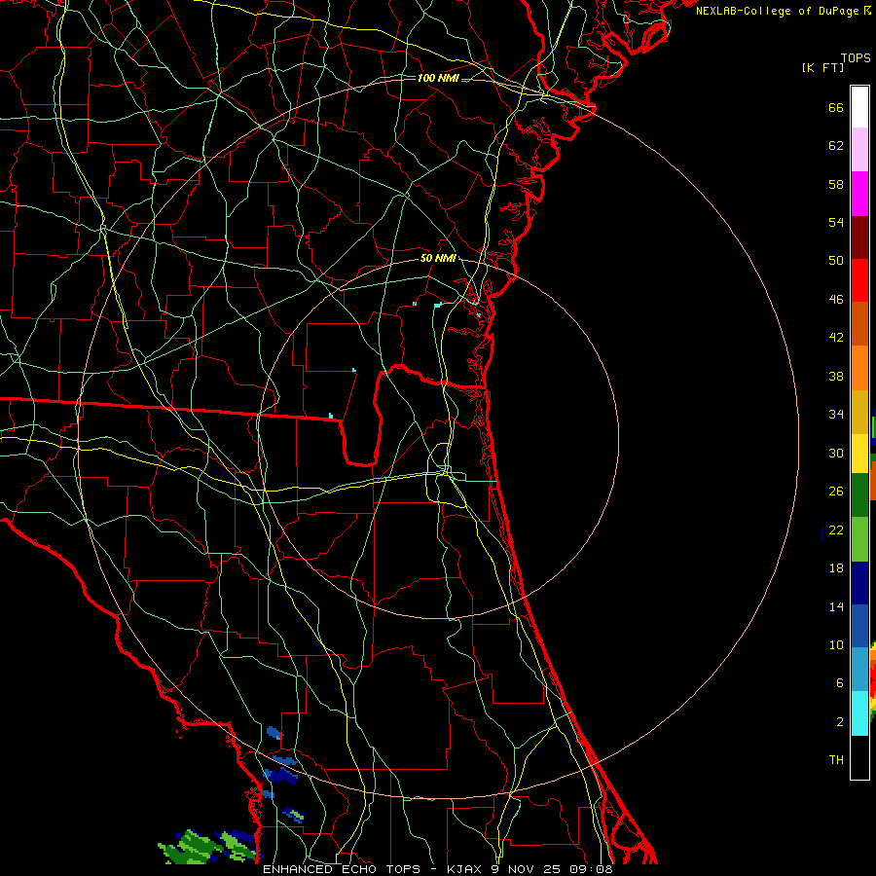The image size is (876, 876).
Task: Click the light pink legend swatch
Action: click(x=859, y=149)
